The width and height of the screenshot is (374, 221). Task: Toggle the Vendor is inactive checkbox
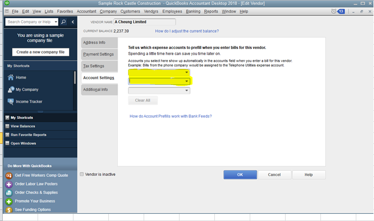point(82,174)
